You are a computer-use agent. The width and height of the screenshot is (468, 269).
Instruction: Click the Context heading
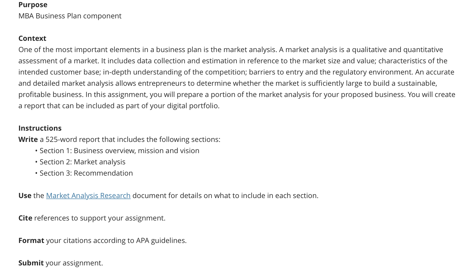(32, 38)
